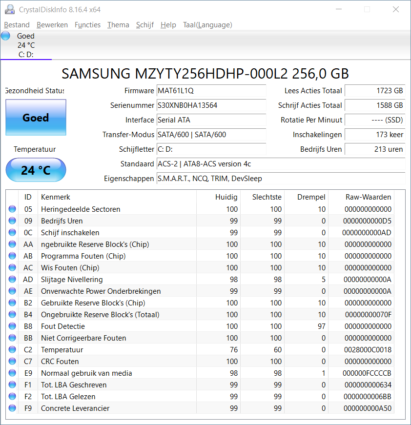The width and height of the screenshot is (411, 425).
Task: Open the Thema menu
Action: click(x=118, y=24)
